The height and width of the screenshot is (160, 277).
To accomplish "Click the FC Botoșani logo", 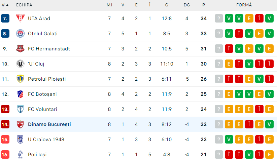I will point(21,94).
